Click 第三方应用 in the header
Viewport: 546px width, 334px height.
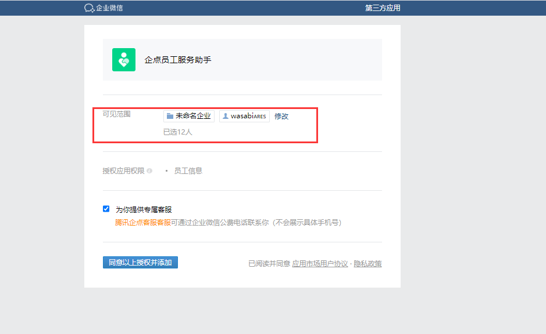point(383,8)
